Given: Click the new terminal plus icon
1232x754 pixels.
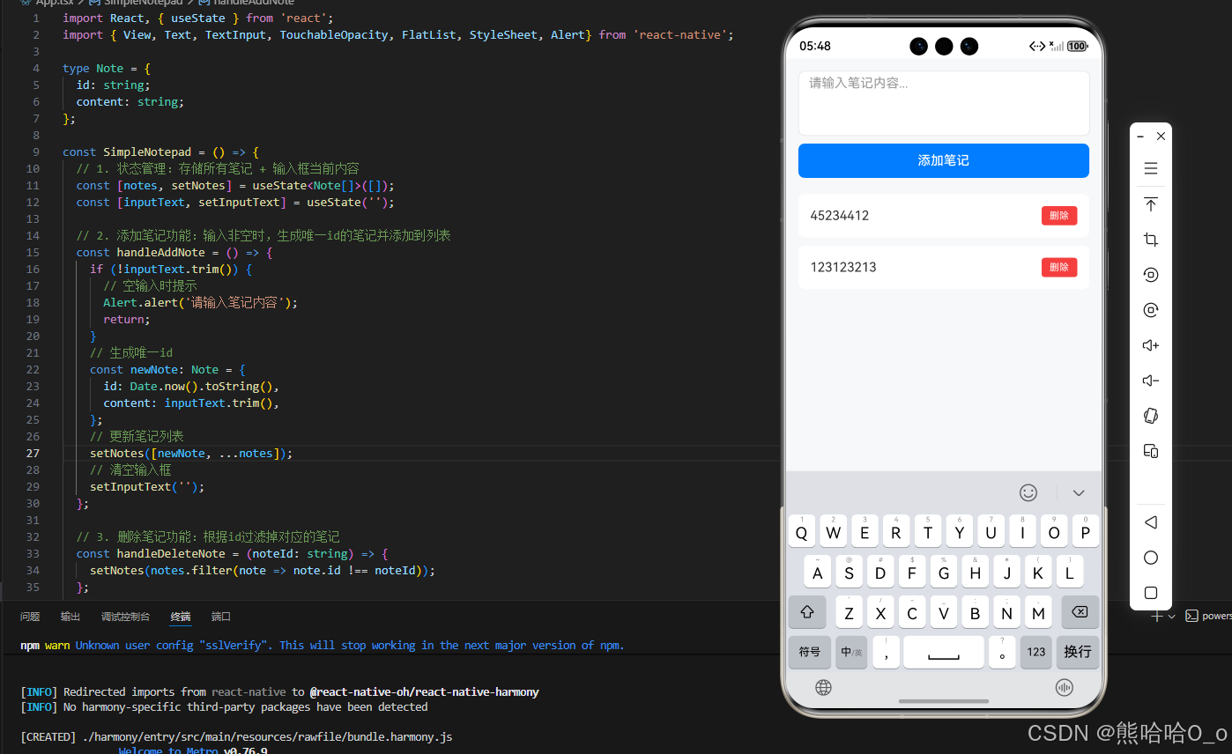Looking at the screenshot, I should [1158, 616].
